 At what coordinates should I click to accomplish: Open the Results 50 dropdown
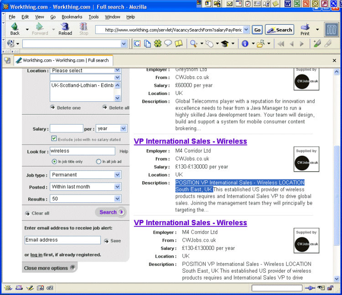(86, 199)
